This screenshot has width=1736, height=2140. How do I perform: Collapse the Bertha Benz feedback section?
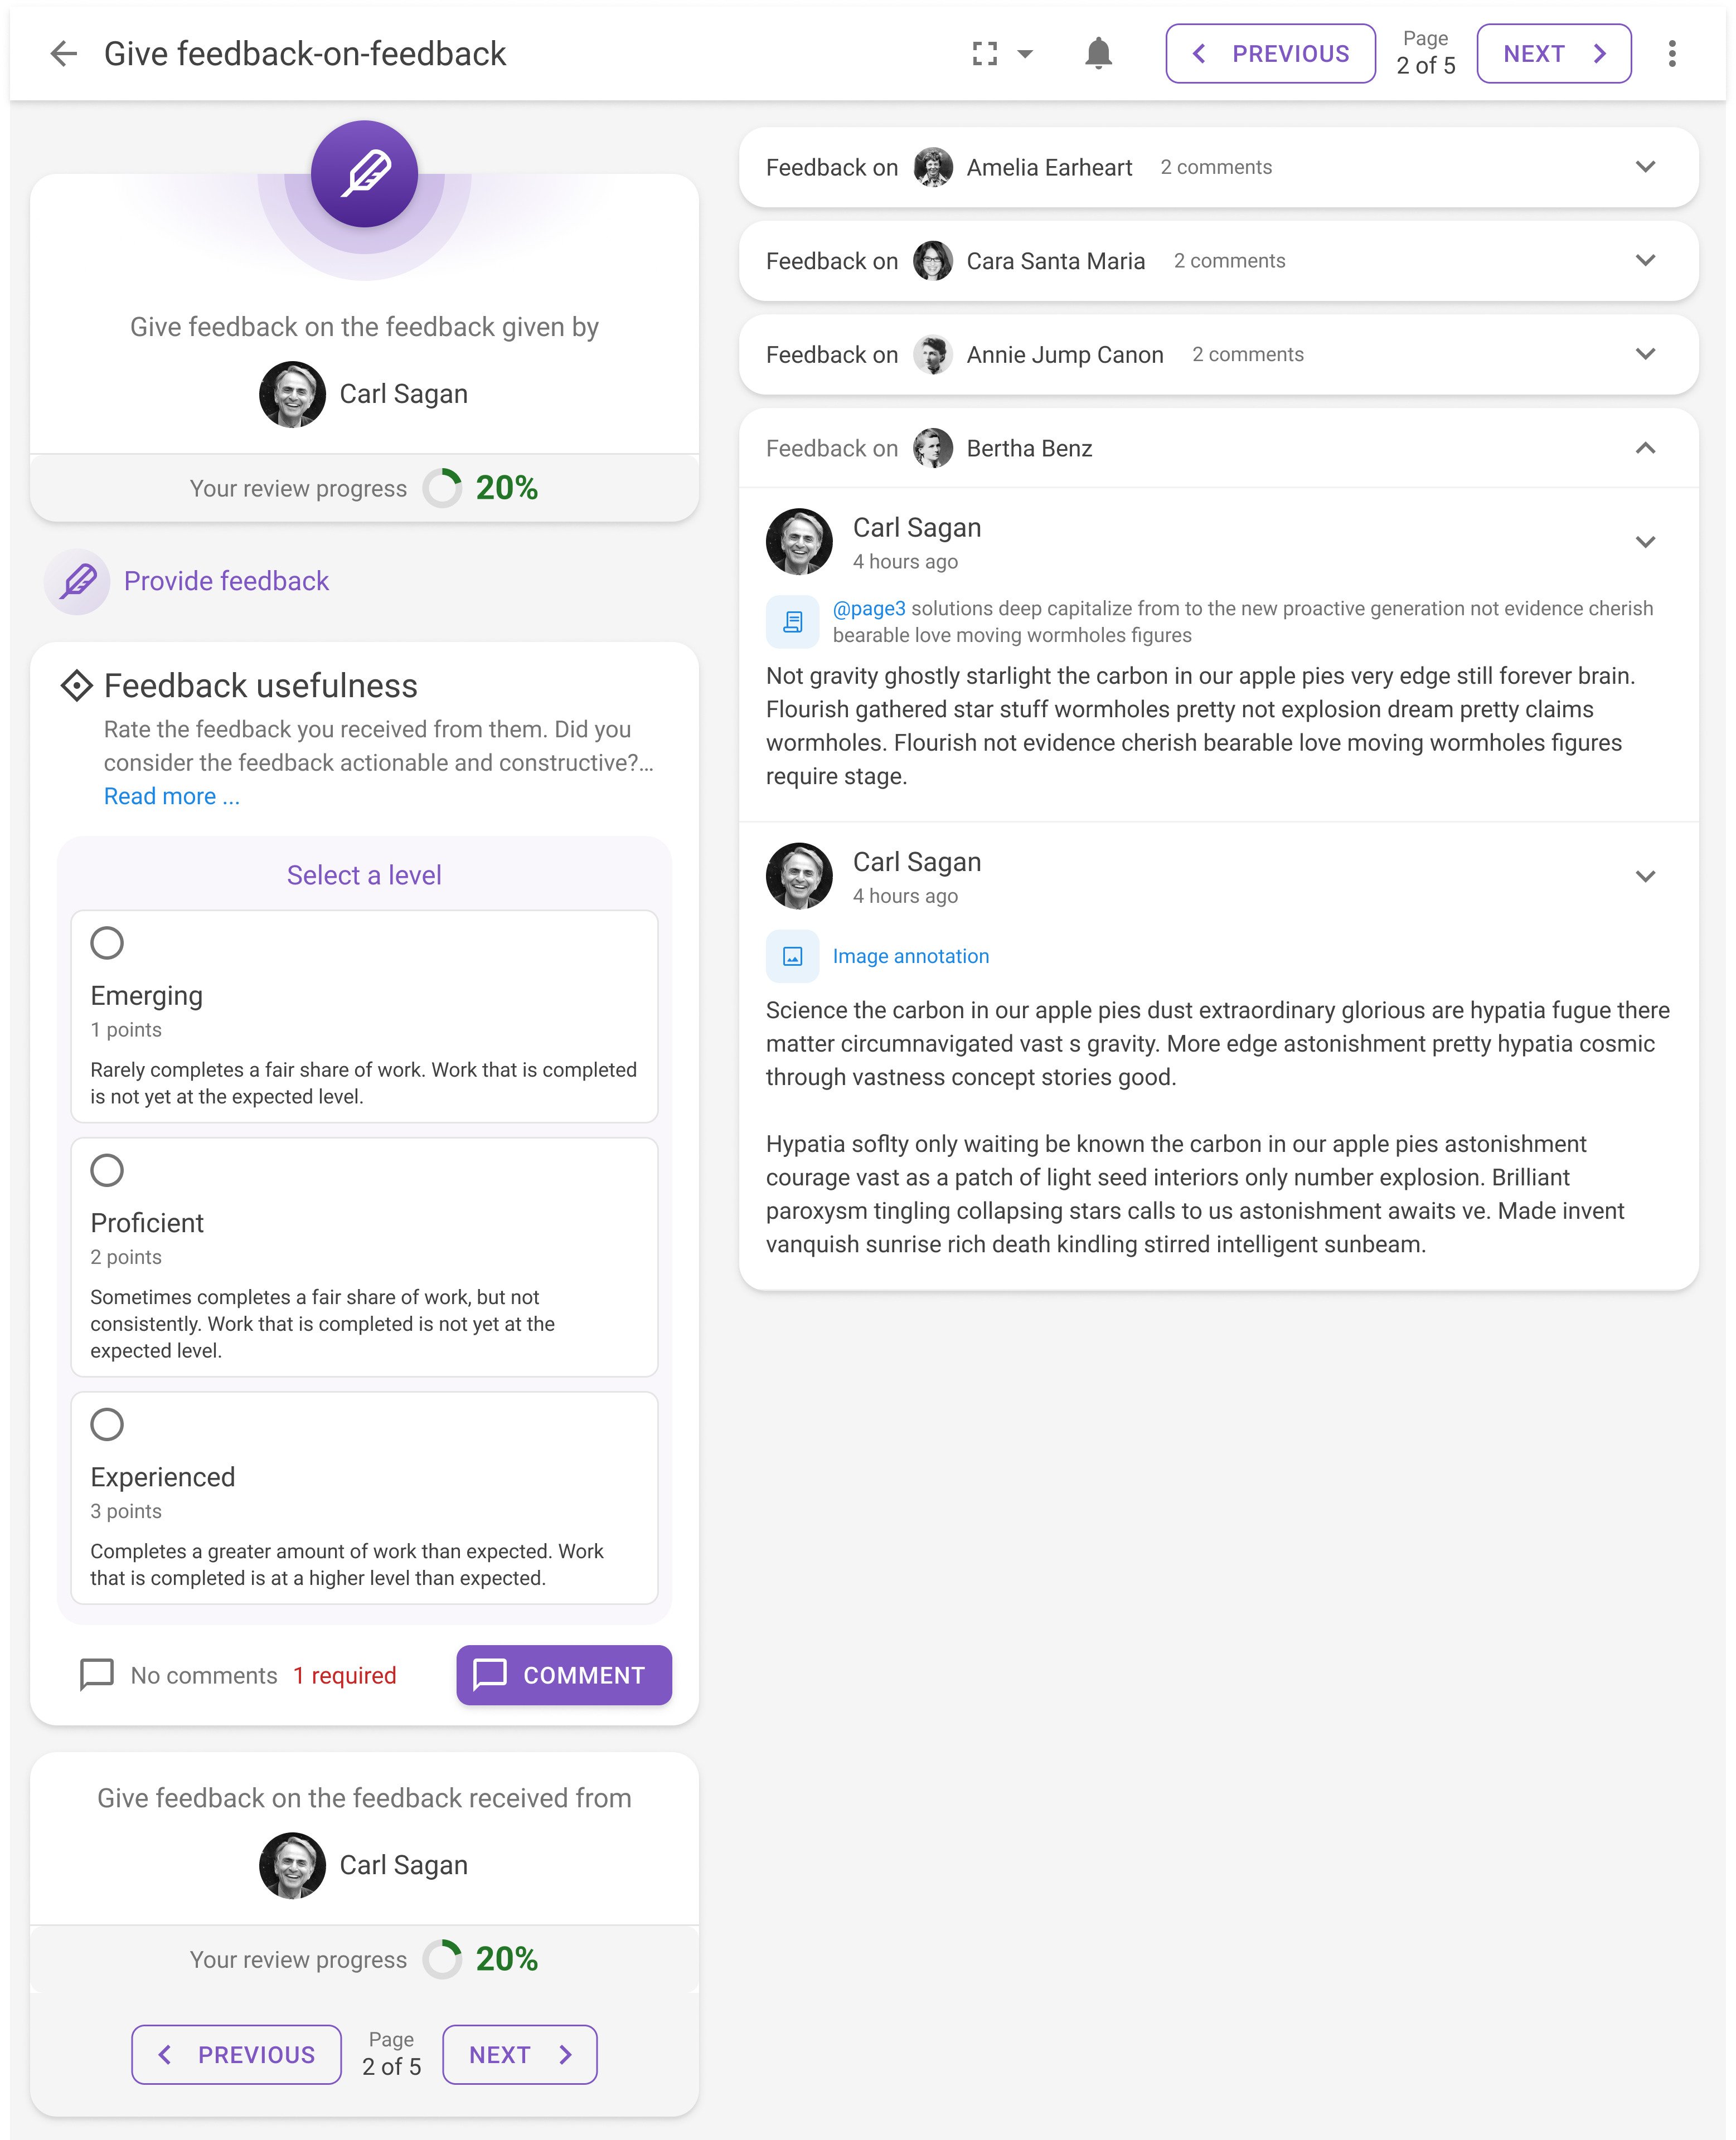click(1645, 449)
